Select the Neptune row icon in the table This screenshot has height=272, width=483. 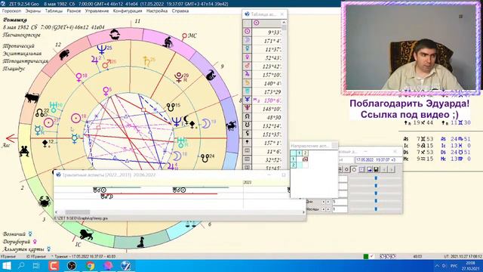click(x=247, y=99)
